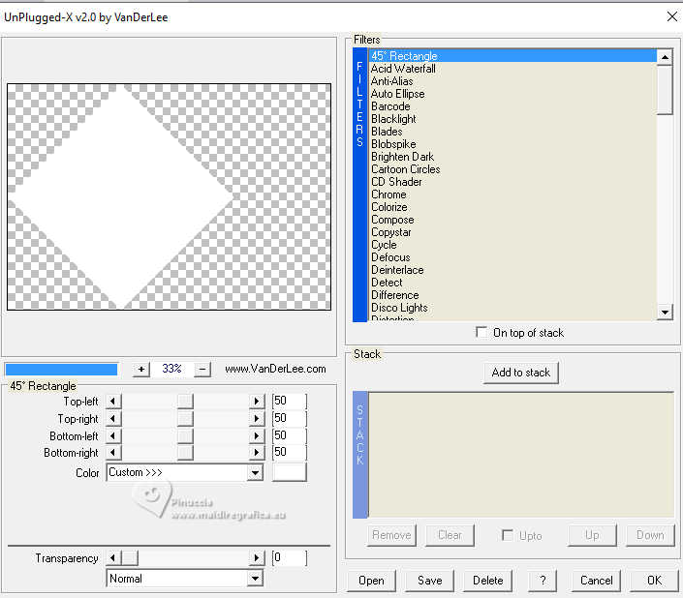This screenshot has height=598, width=683.
Task: Click left arrow of Top-right slider
Action: (113, 418)
